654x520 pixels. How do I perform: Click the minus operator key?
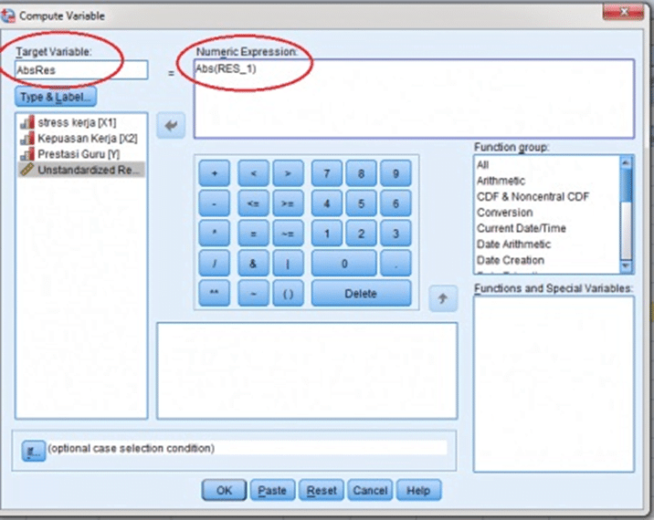pos(214,203)
